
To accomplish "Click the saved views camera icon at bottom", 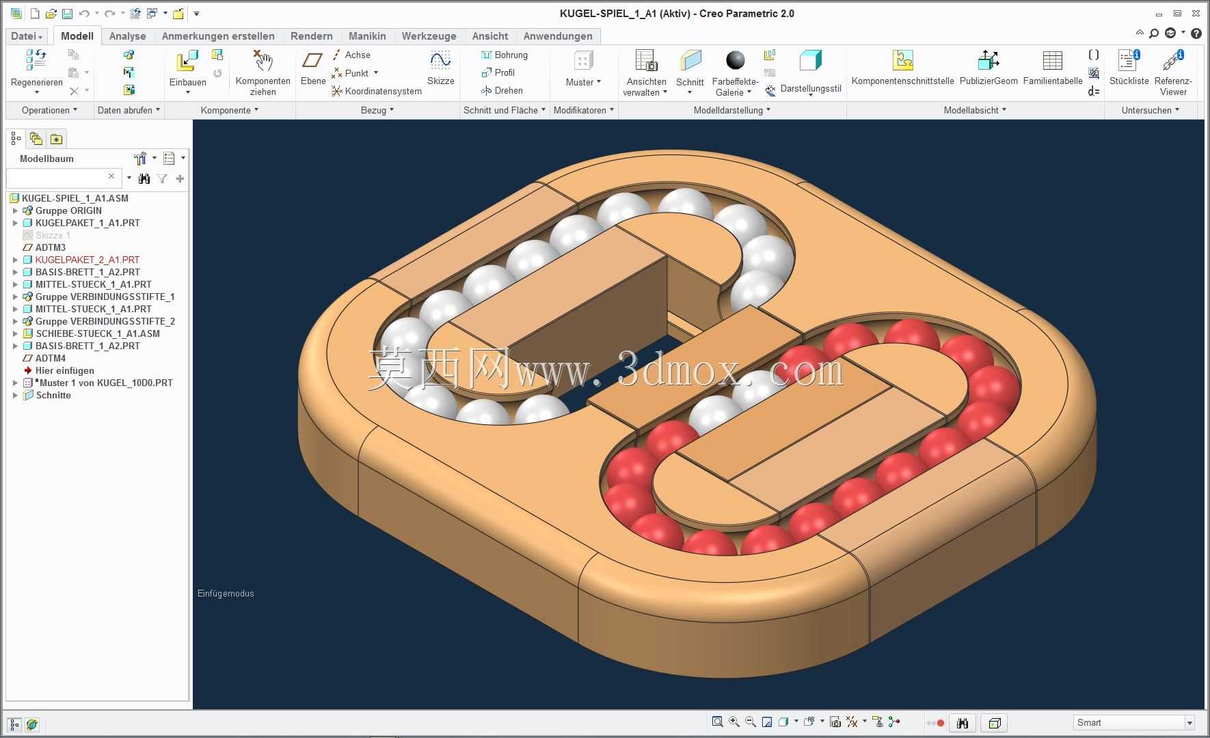I will pos(835,722).
